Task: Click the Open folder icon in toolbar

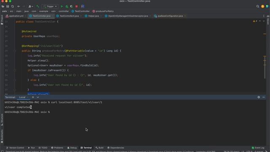Action: point(3,6)
